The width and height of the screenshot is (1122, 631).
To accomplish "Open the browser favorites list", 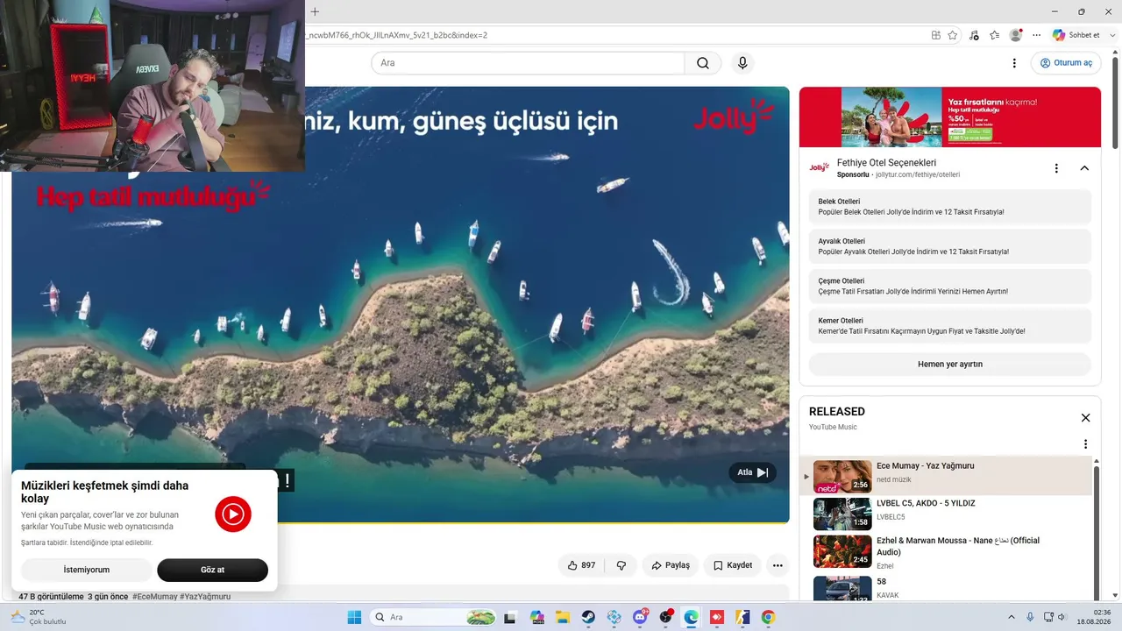I will pos(994,35).
